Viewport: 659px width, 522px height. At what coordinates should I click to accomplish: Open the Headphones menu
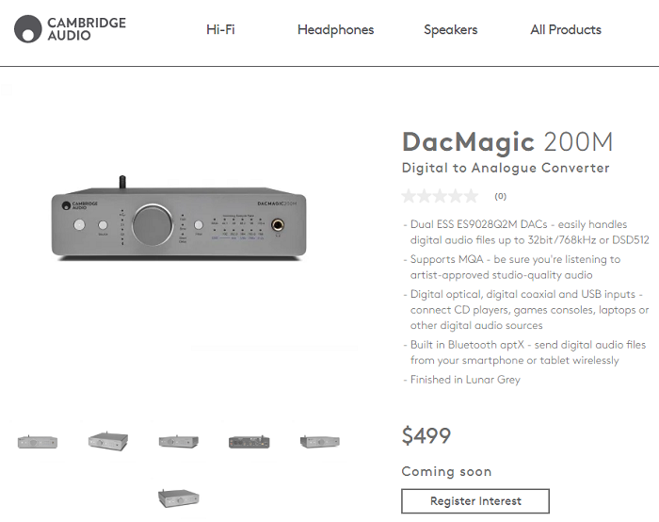coord(335,30)
